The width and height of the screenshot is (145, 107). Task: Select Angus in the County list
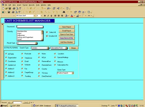coord(29,33)
